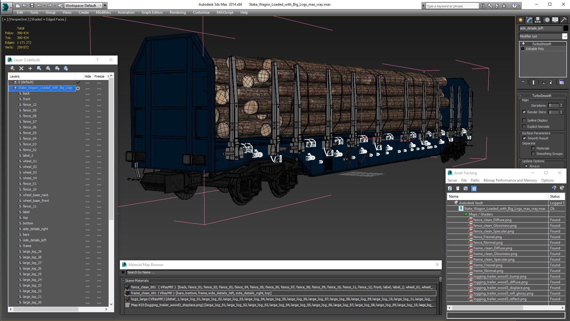Click Save File icon in quick access toolbar
This screenshot has width=570, height=321.
pyautogui.click(x=32, y=5)
